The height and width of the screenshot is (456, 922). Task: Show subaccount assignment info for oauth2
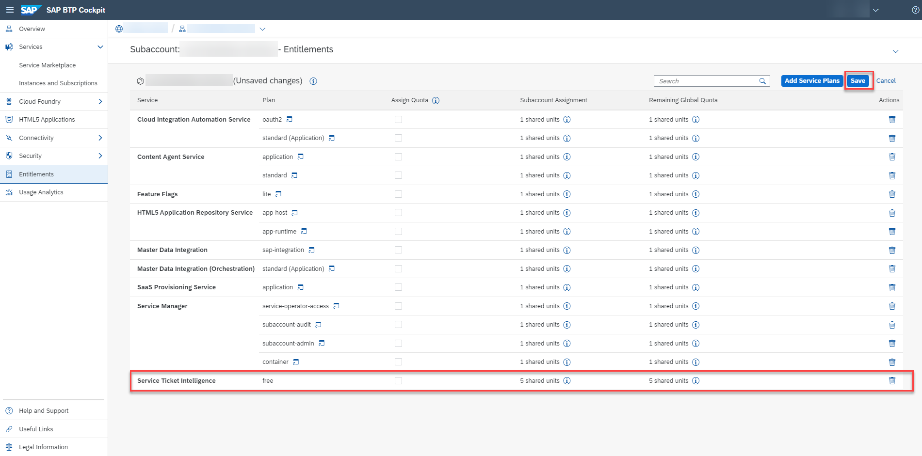pos(566,119)
